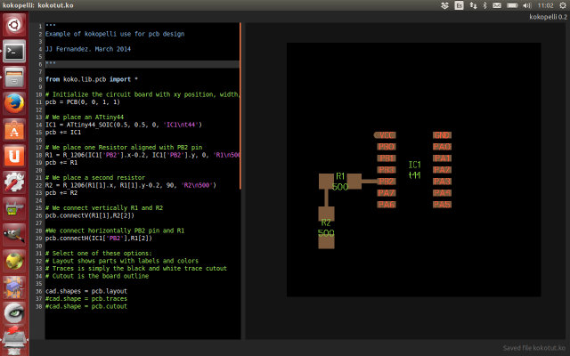Click the 'pcb.connectV(R1[1],R2[2])' line

pyautogui.click(x=90, y=215)
